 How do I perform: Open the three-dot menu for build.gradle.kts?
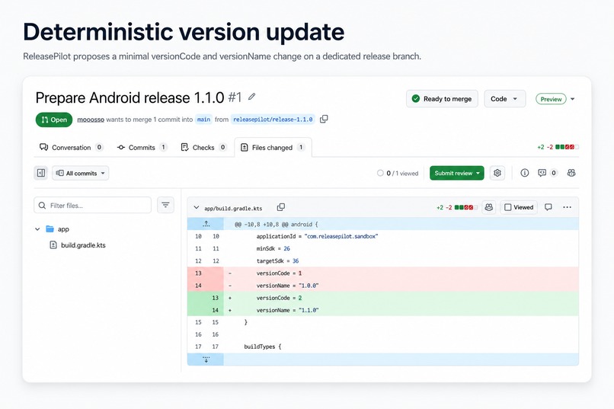(567, 207)
